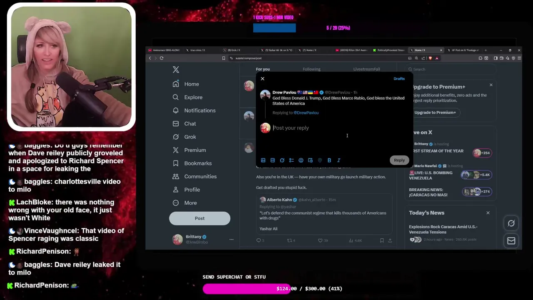Switch to the For you tab
This screenshot has height=300, width=533.
(x=263, y=69)
